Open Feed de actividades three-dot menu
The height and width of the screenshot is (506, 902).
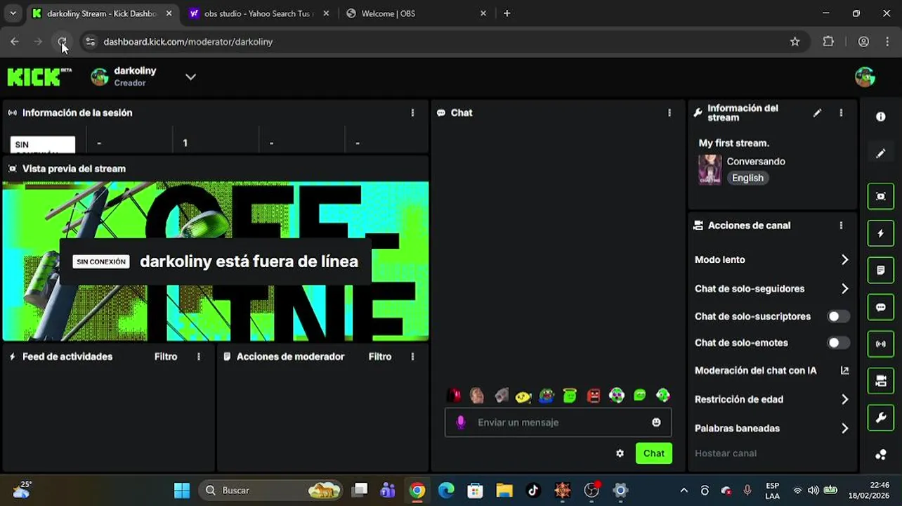199,357
